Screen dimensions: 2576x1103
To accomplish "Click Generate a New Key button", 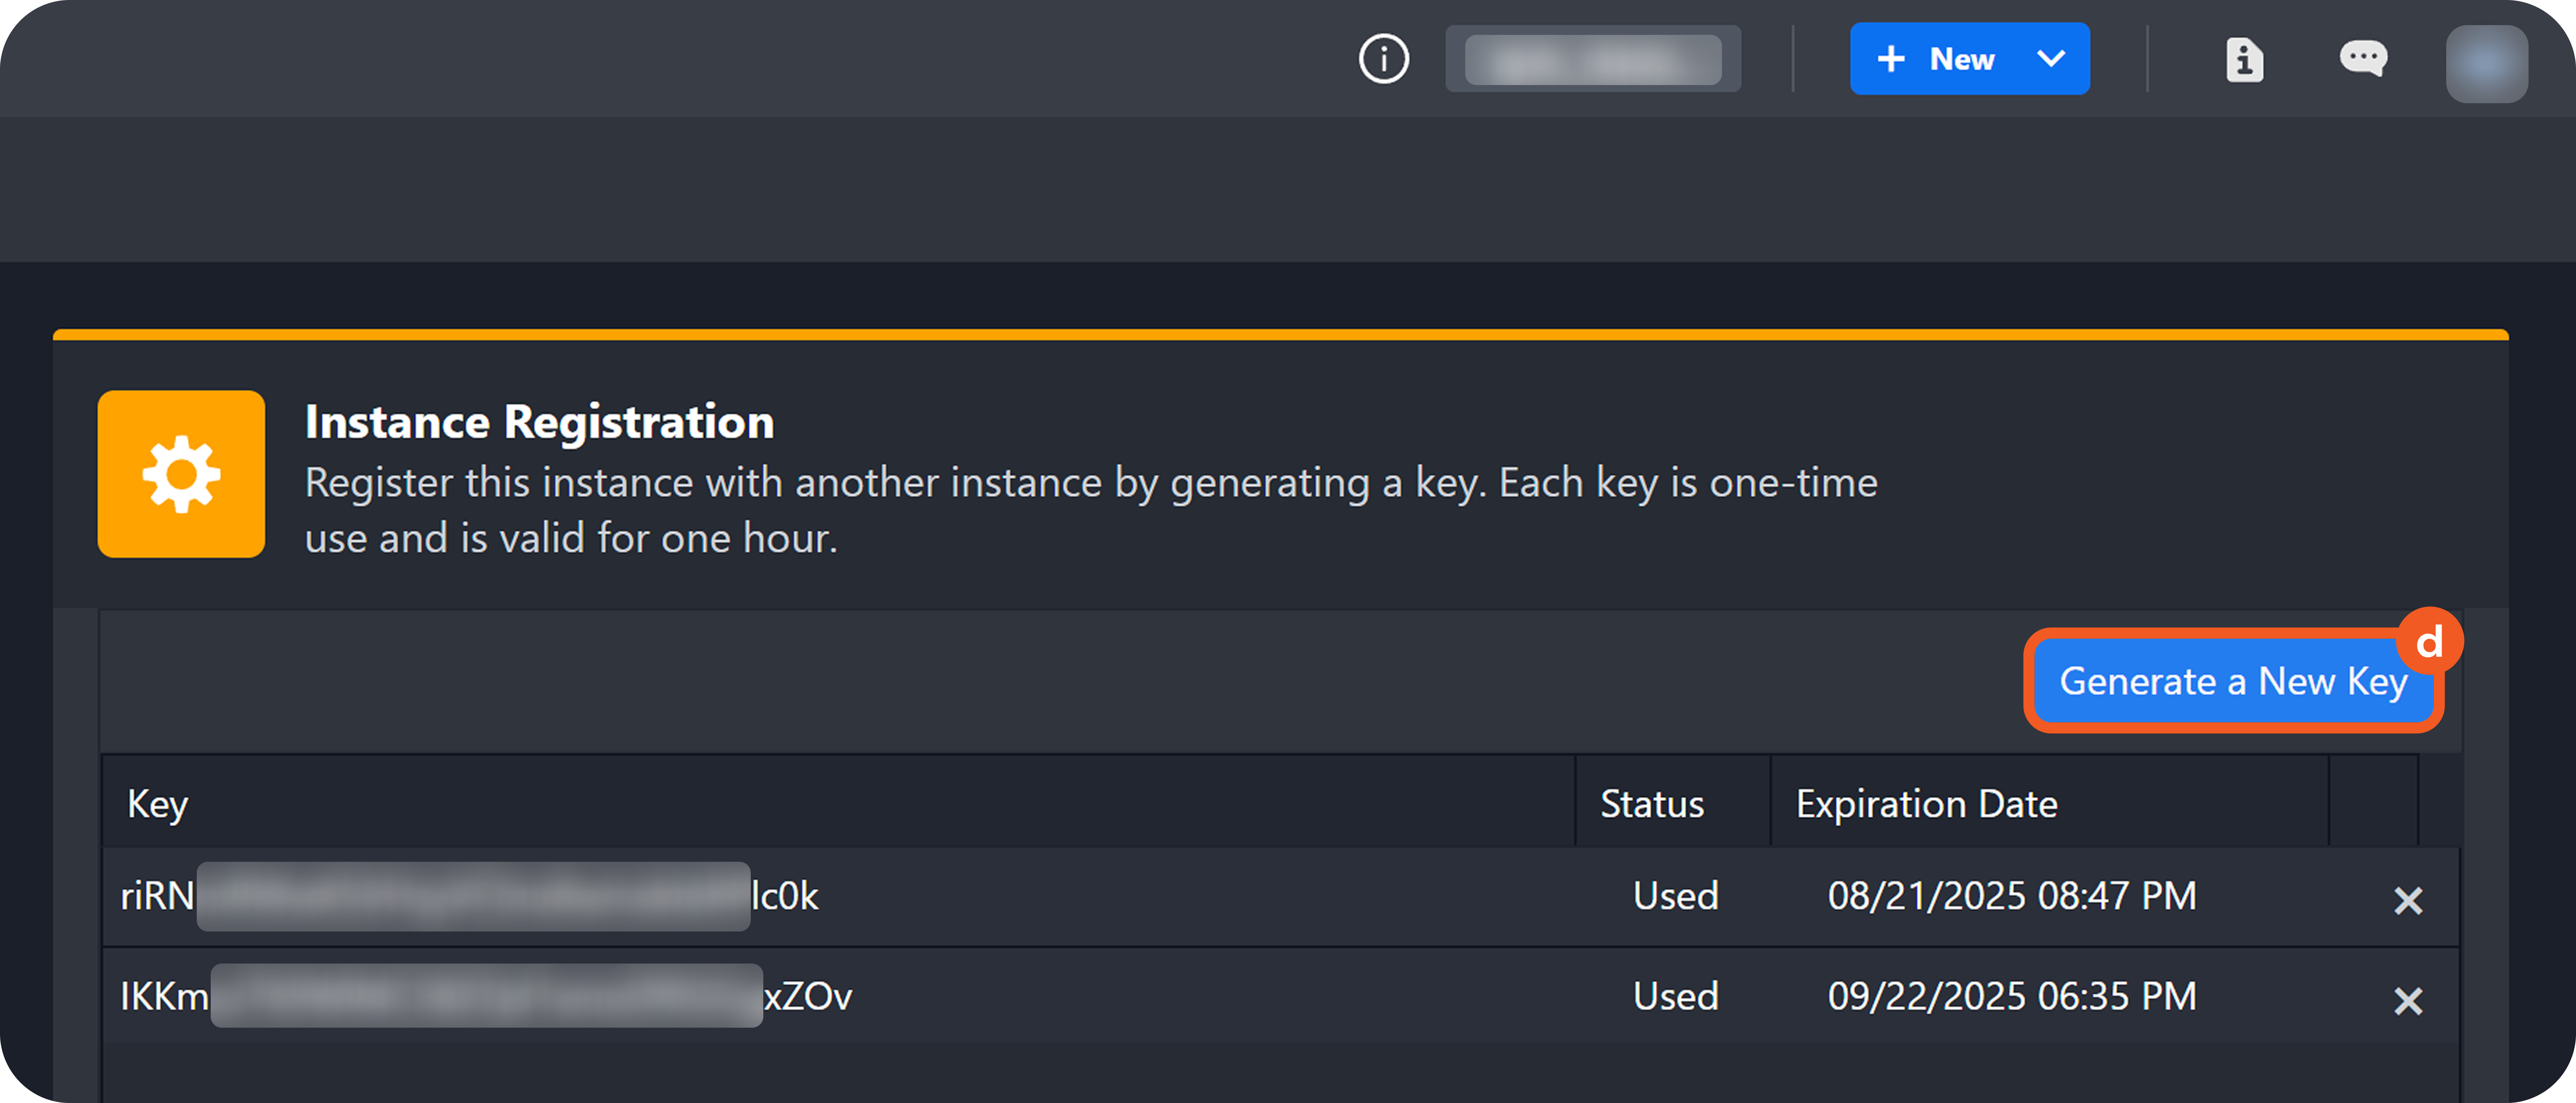I will coord(2233,682).
